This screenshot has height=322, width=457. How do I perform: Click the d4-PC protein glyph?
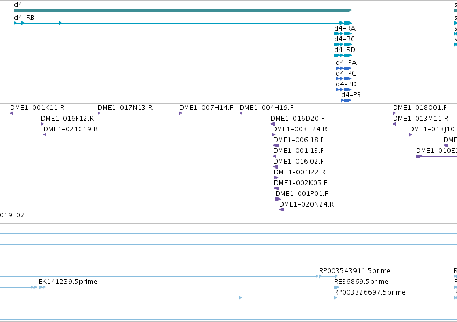[343, 79]
